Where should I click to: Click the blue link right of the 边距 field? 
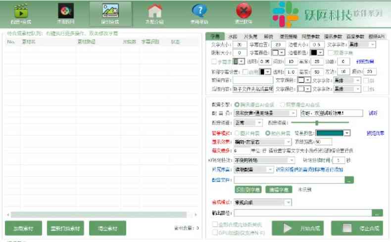tap(365, 61)
